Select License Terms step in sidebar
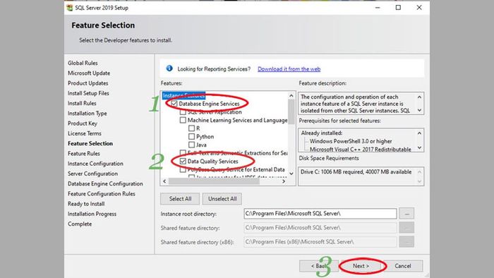 [x=85, y=133]
